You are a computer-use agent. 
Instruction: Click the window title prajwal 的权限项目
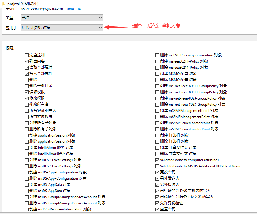pos(23,4)
